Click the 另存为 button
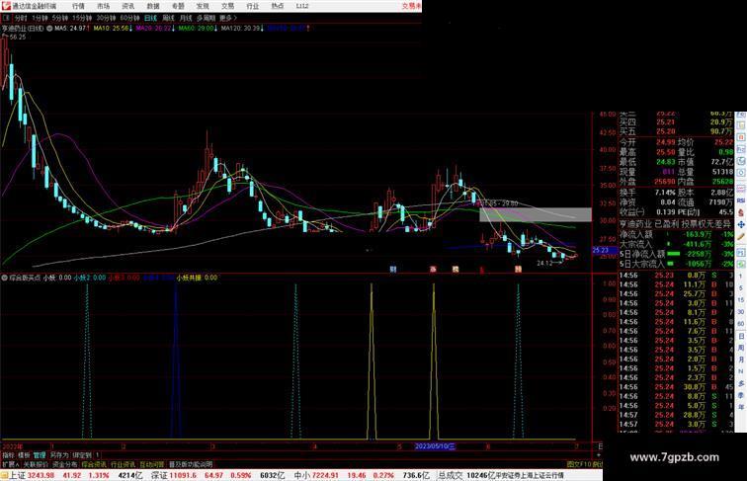 (x=59, y=455)
